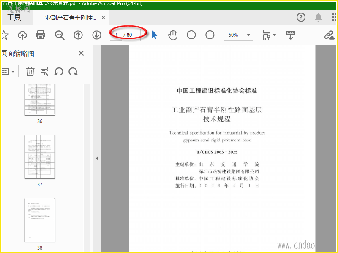Print the document with the printer icon

coord(41,35)
